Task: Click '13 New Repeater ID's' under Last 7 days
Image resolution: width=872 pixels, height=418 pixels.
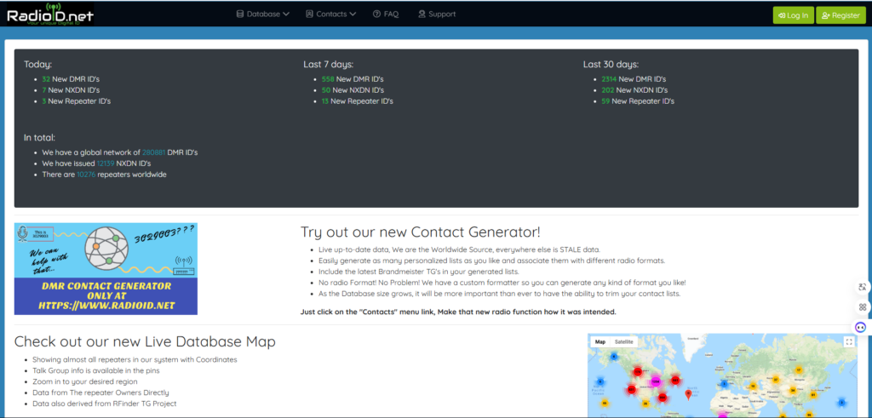Action: coord(358,101)
